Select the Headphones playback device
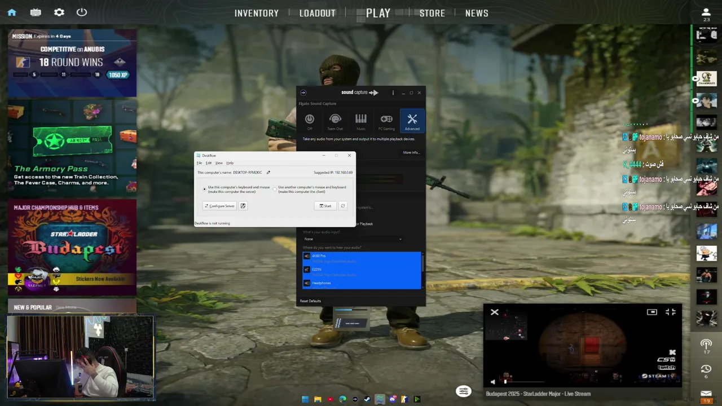The height and width of the screenshot is (406, 722). [x=362, y=283]
